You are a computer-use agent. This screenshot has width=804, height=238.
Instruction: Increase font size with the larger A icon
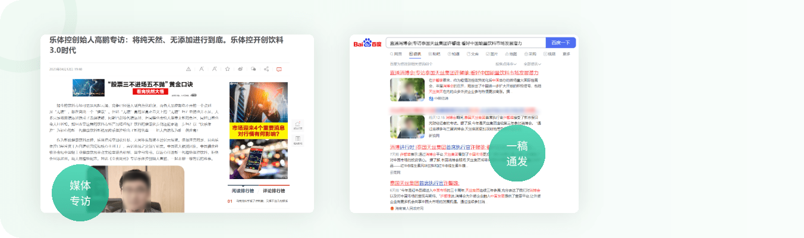214,69
